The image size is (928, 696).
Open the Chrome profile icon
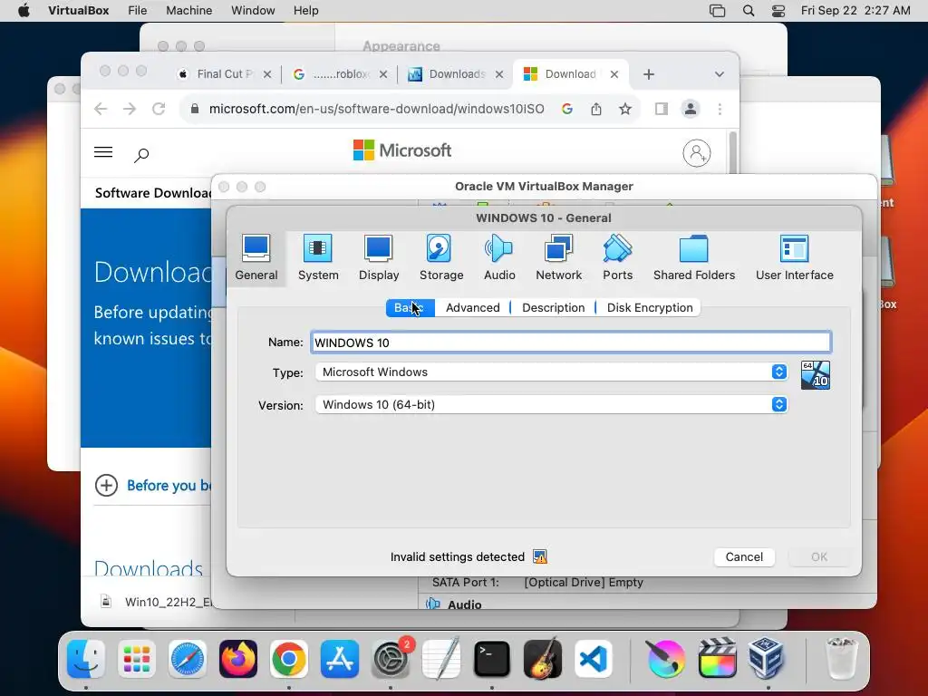coord(690,109)
